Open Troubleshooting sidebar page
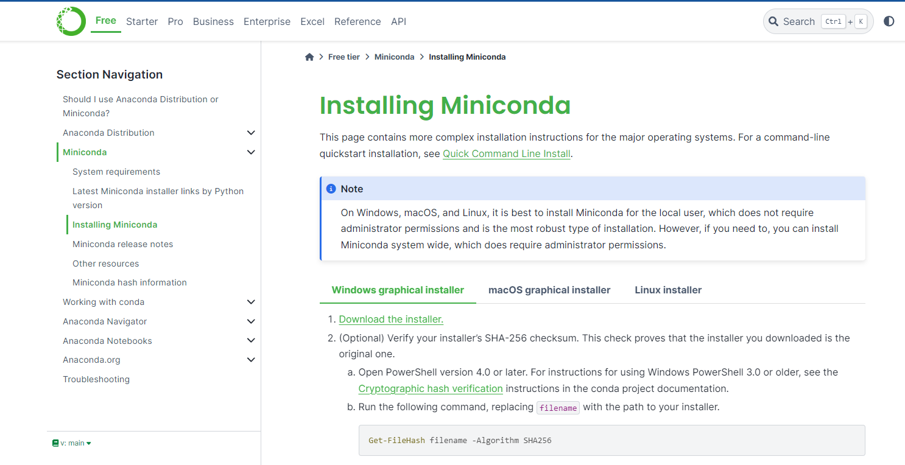The image size is (905, 465). [x=96, y=379]
